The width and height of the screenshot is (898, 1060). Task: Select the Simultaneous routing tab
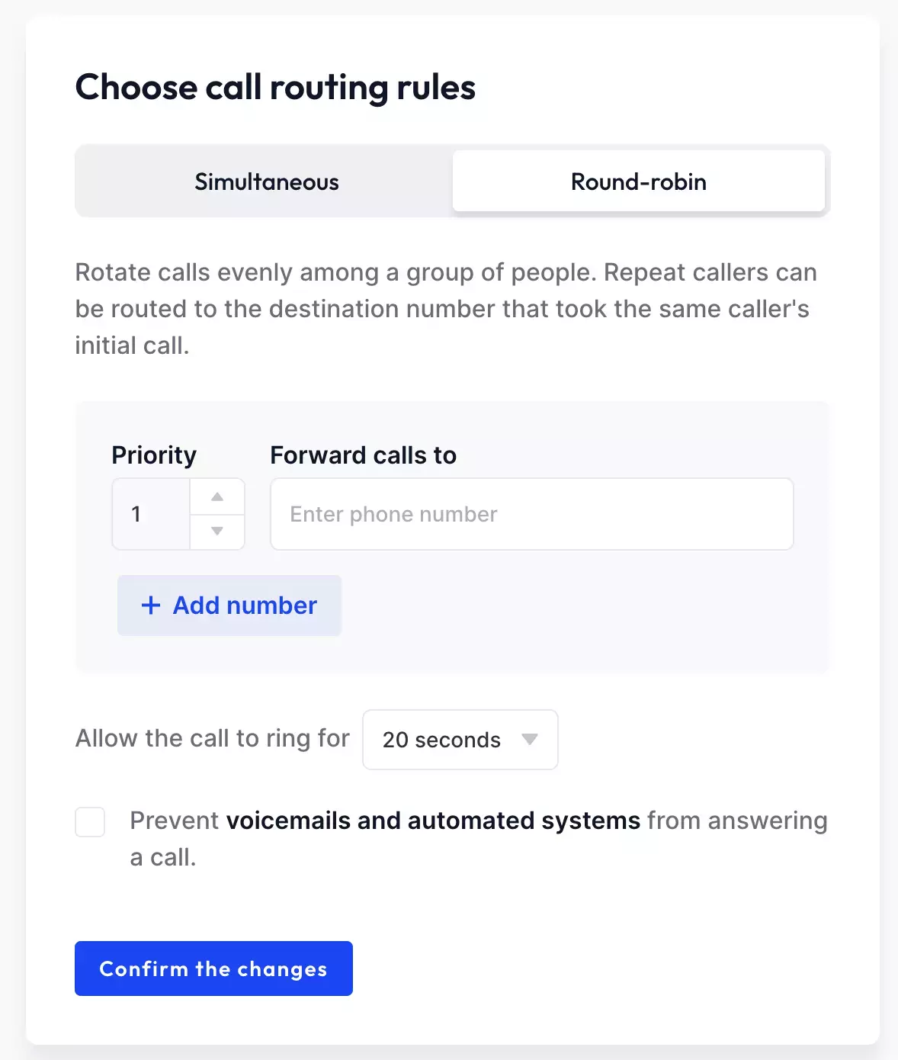(x=266, y=181)
